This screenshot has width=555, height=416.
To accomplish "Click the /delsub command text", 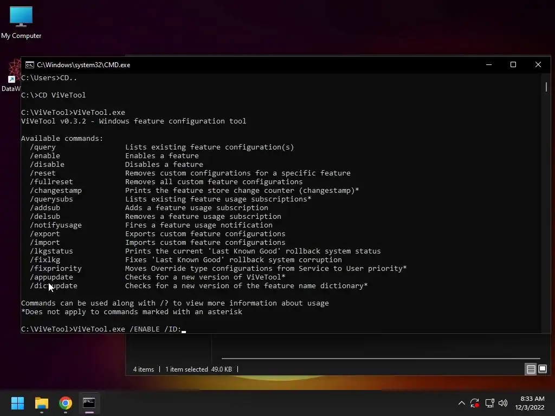I will coord(45,217).
